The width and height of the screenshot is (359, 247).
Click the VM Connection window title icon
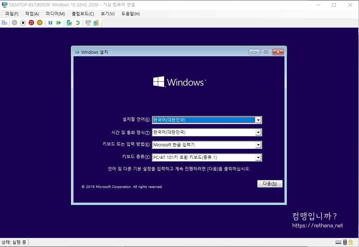click(x=4, y=5)
